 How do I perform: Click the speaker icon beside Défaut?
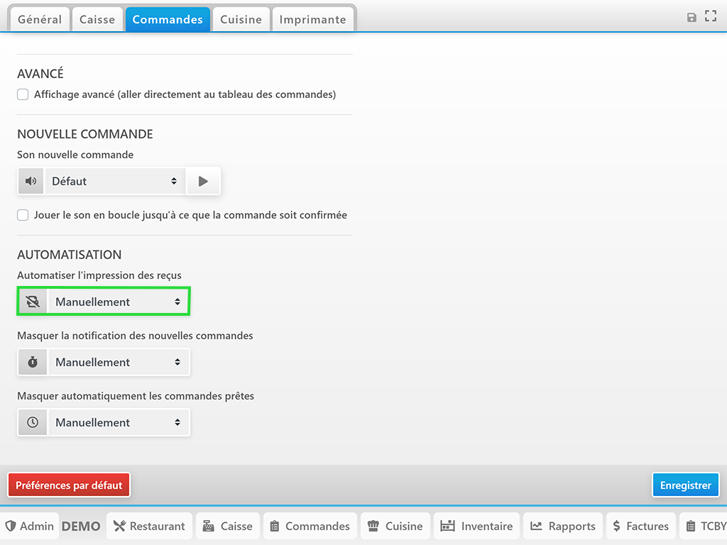pos(31,181)
